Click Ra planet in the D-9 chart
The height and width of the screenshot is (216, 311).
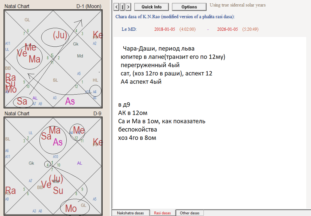click(11, 191)
